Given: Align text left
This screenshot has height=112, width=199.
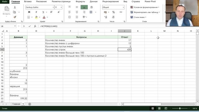Looking at the screenshot, I should pos(69,12).
